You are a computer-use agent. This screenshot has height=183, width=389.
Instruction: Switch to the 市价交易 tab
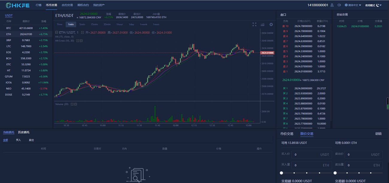click(287, 134)
